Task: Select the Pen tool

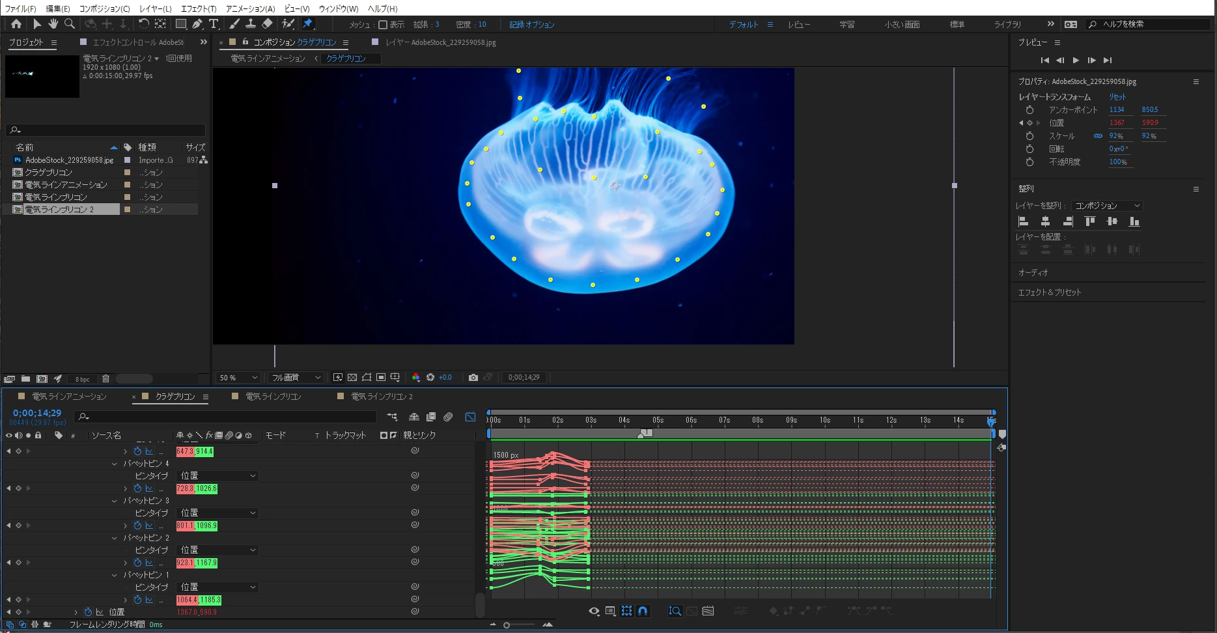Action: coord(197,24)
